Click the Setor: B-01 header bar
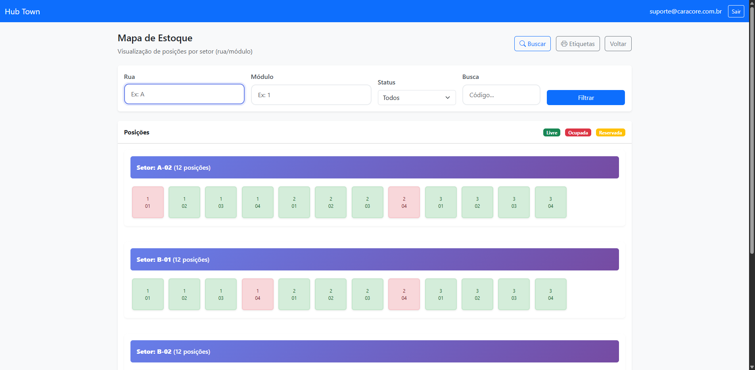The width and height of the screenshot is (755, 370). [374, 259]
